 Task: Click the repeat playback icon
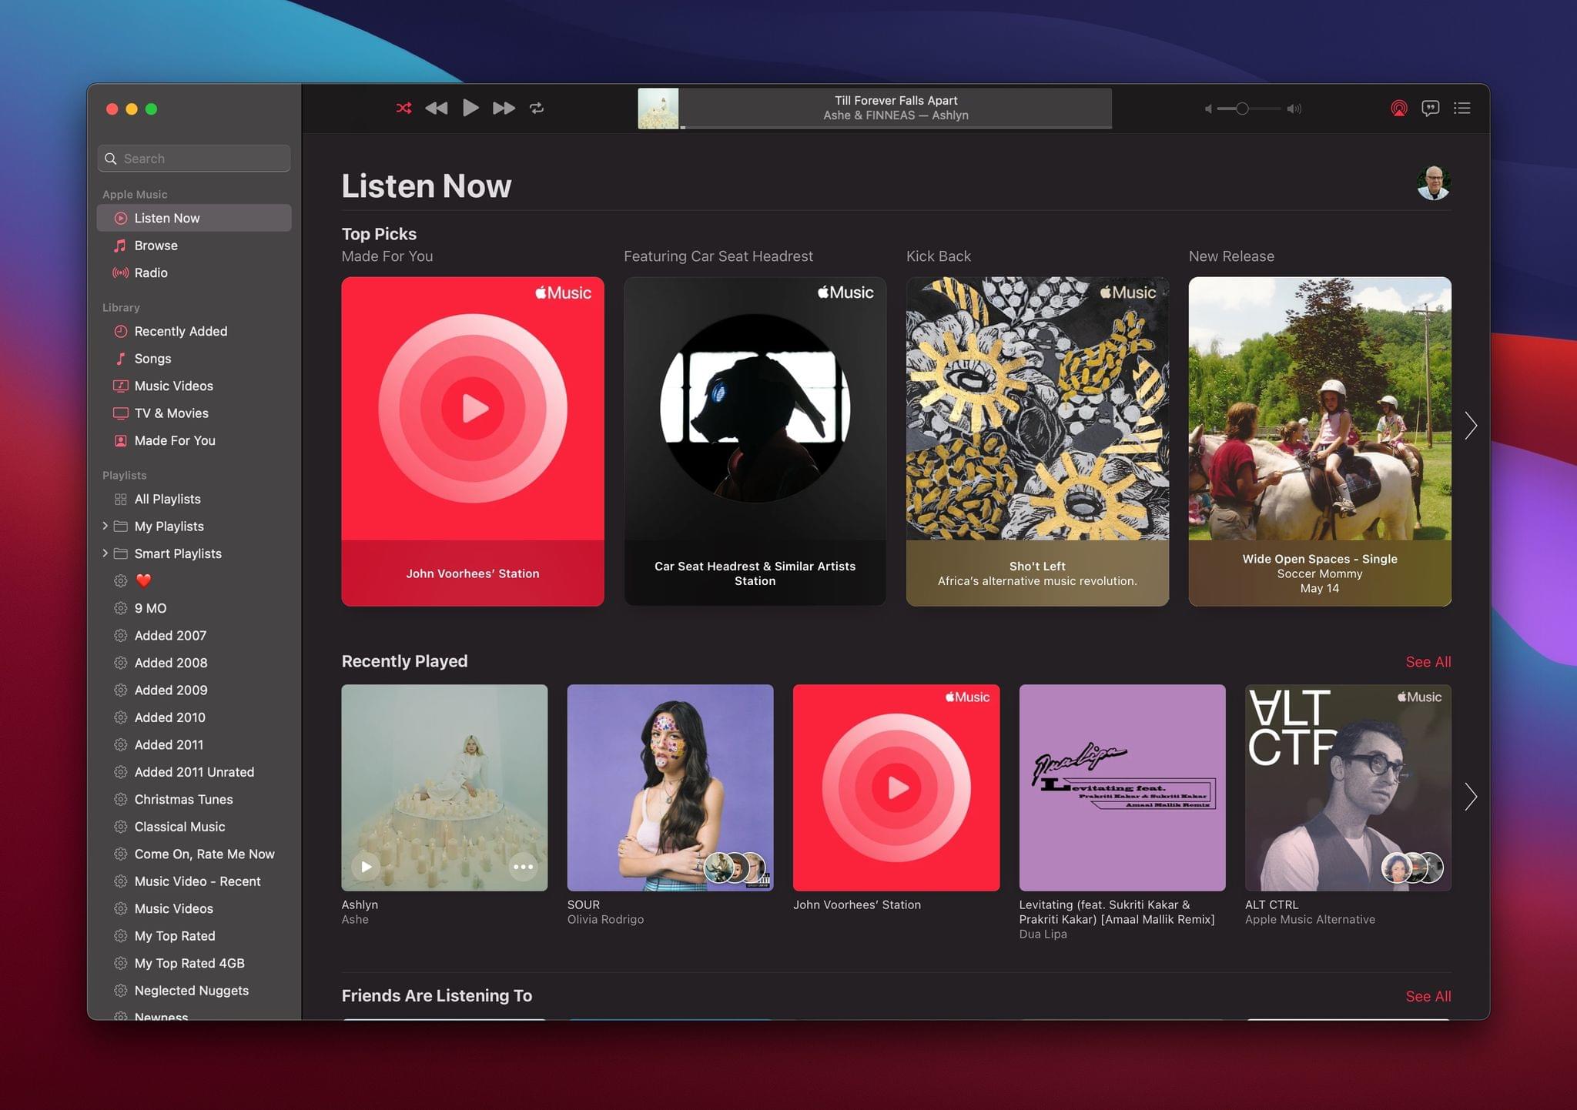[x=537, y=108]
